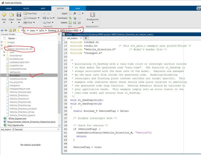The width and height of the screenshot is (201, 155).
Task: Add a new editor tab with plus
Action: pyautogui.click(x=86, y=38)
